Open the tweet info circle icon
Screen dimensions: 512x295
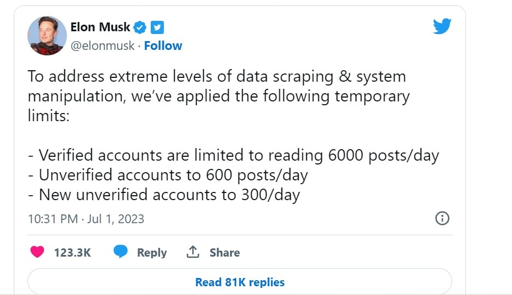point(442,218)
